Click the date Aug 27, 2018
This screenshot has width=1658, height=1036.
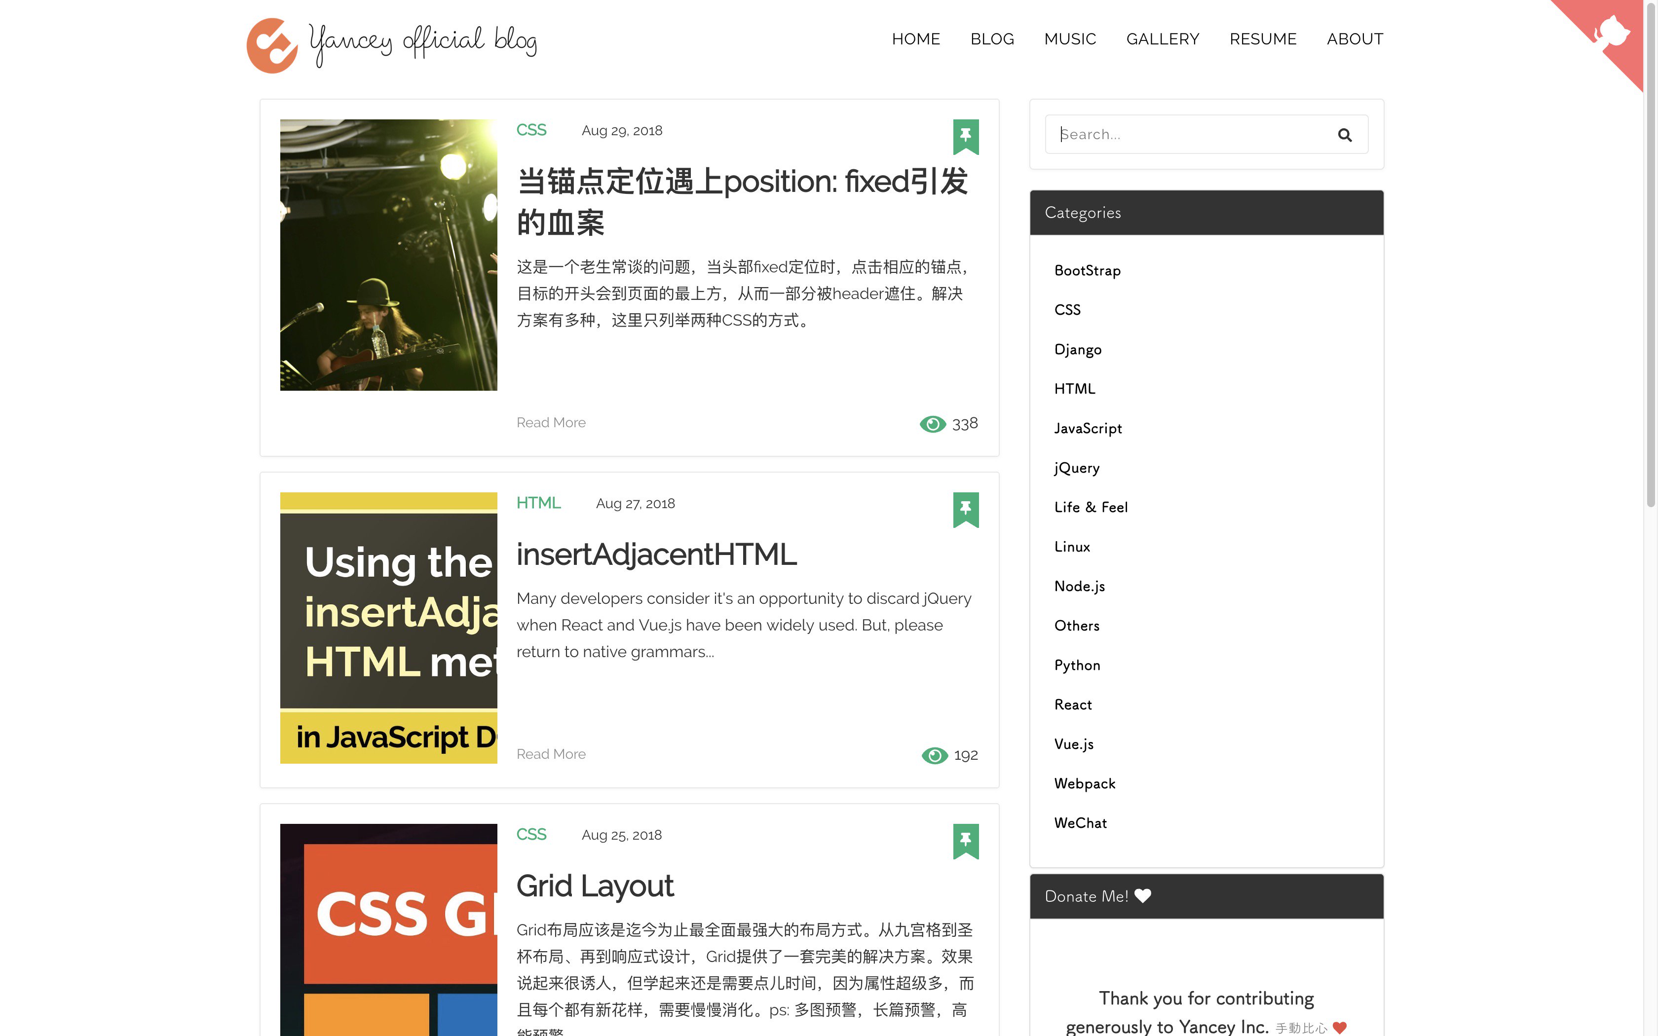[x=635, y=504]
